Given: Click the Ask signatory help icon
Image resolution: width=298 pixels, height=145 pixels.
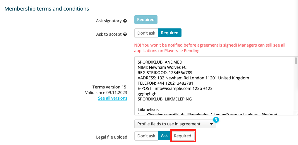Looking at the screenshot, I should (x=125, y=21).
